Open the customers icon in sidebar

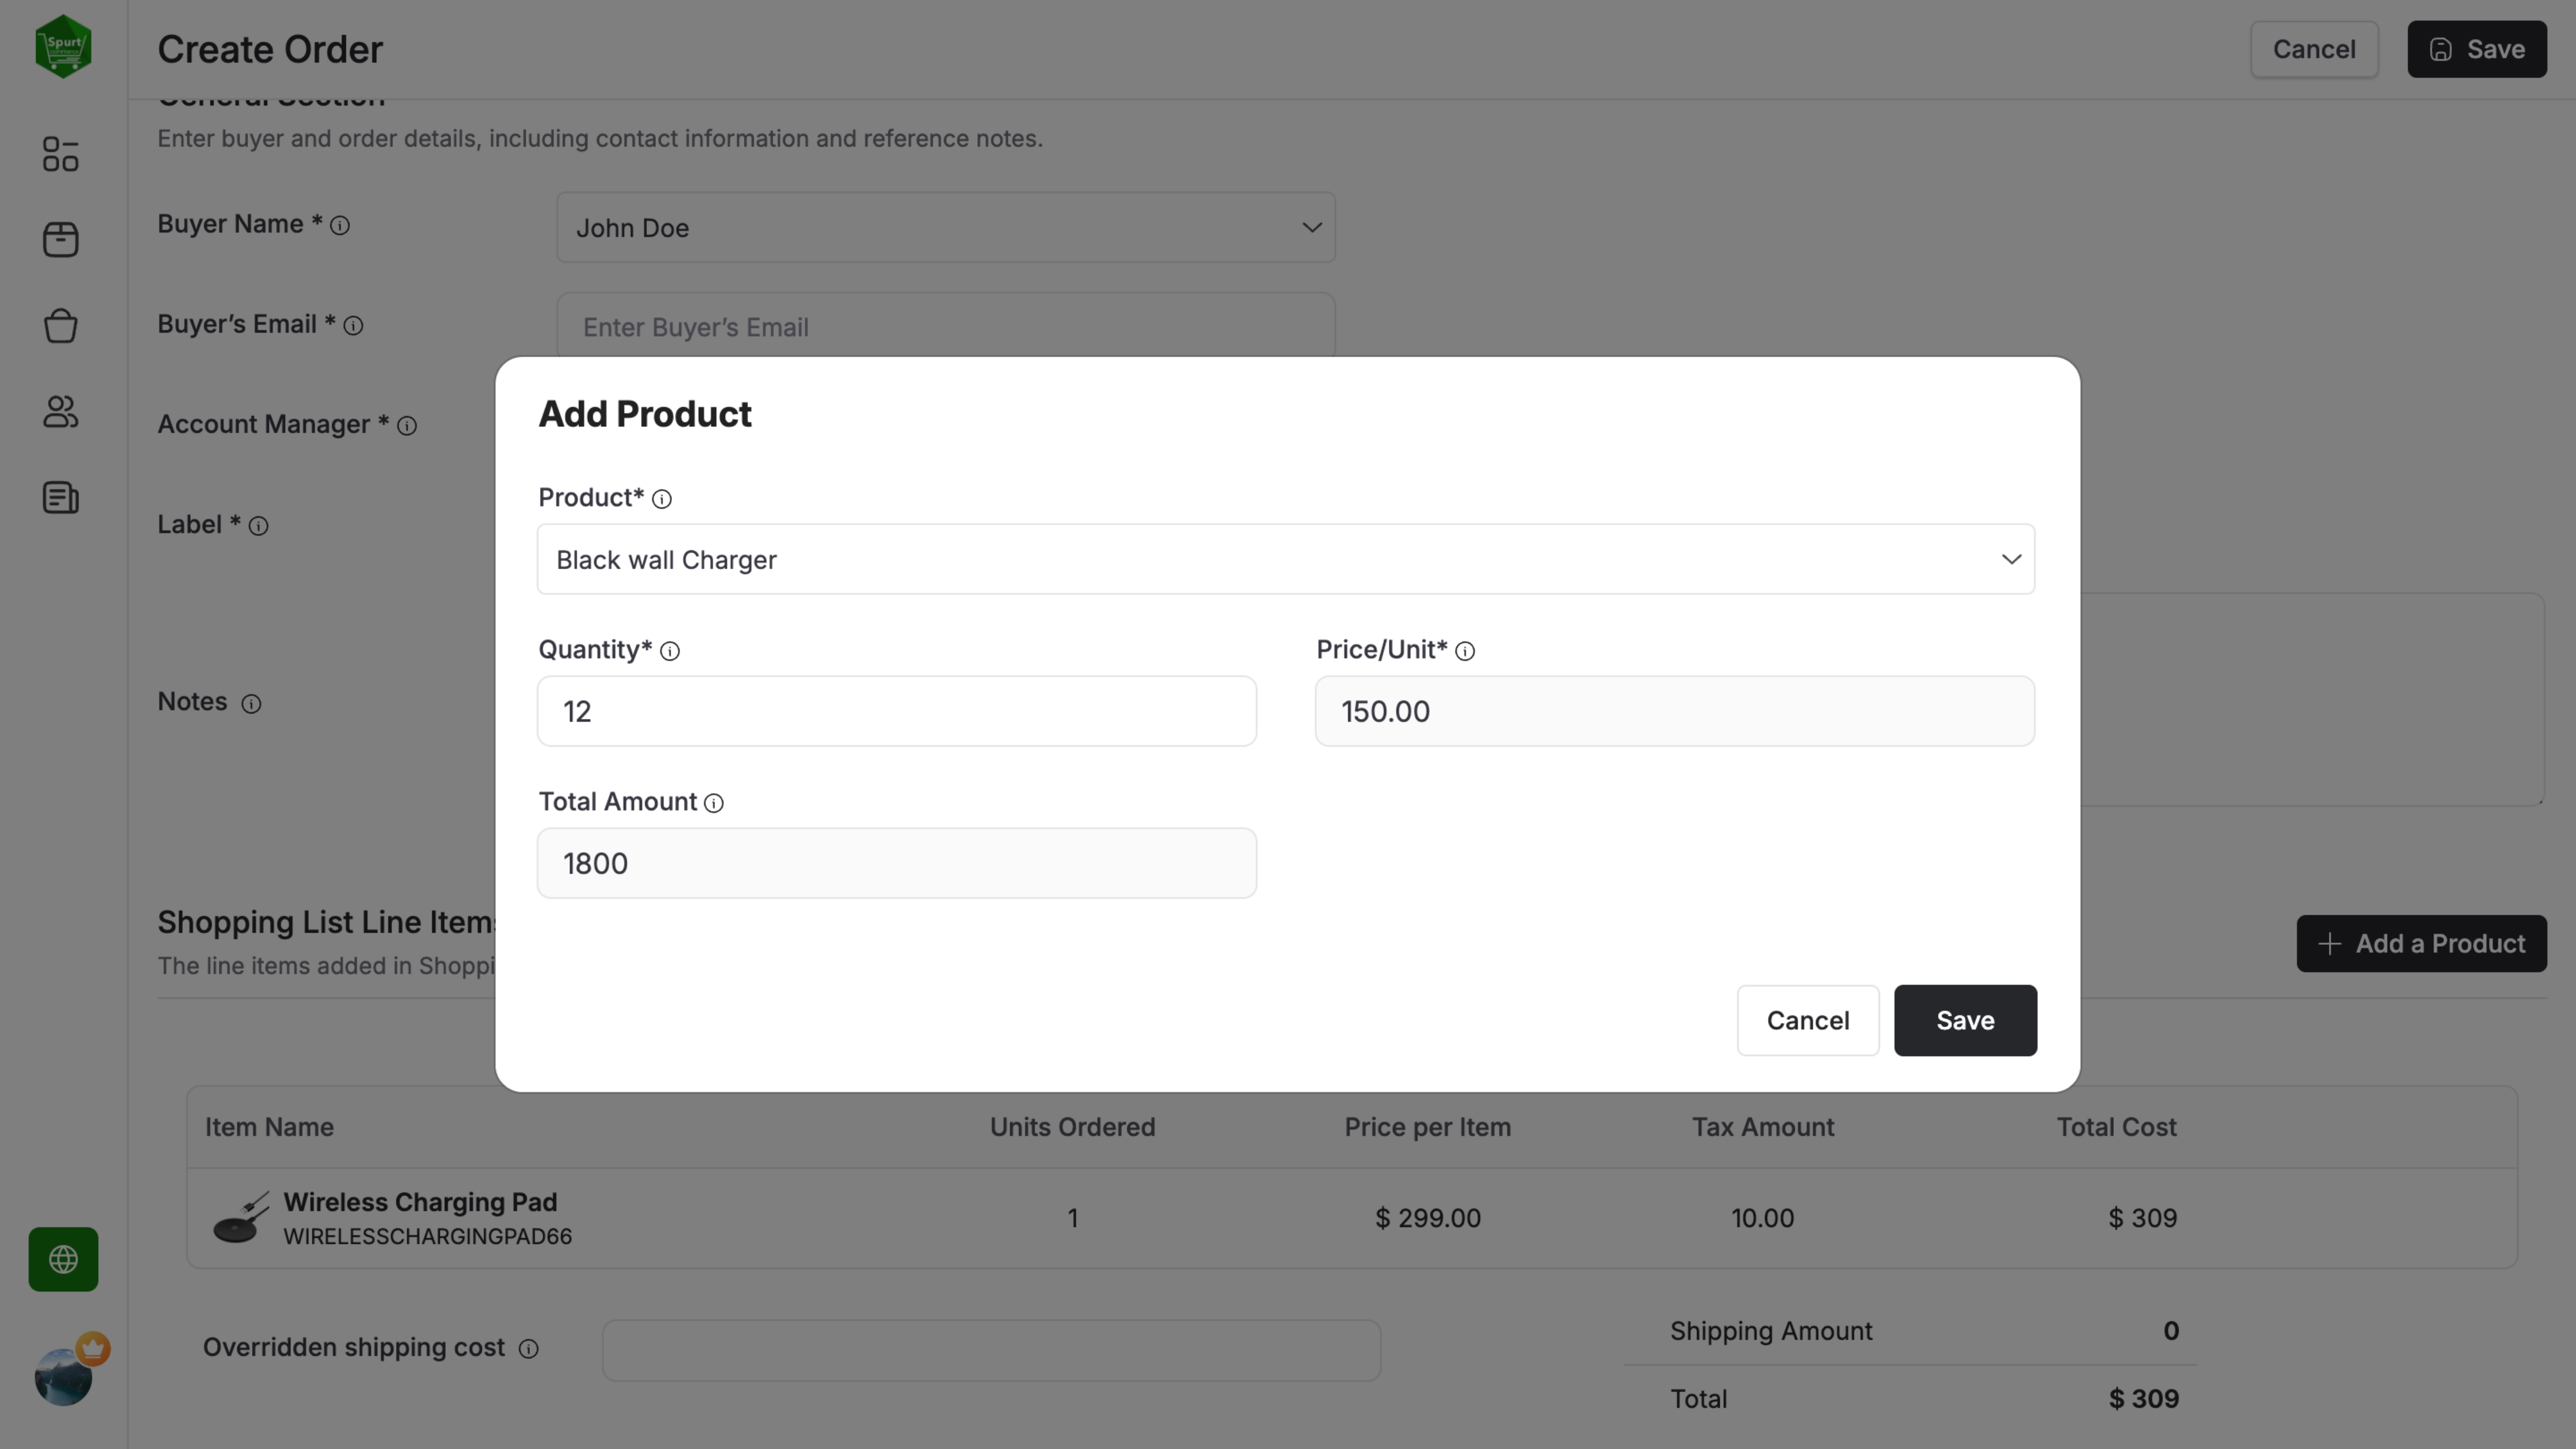click(x=60, y=412)
